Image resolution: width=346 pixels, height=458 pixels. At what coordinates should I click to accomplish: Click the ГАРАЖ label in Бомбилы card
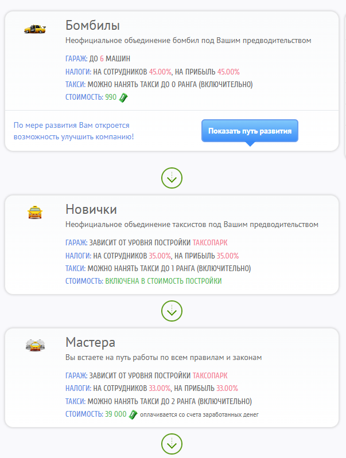tap(76, 58)
